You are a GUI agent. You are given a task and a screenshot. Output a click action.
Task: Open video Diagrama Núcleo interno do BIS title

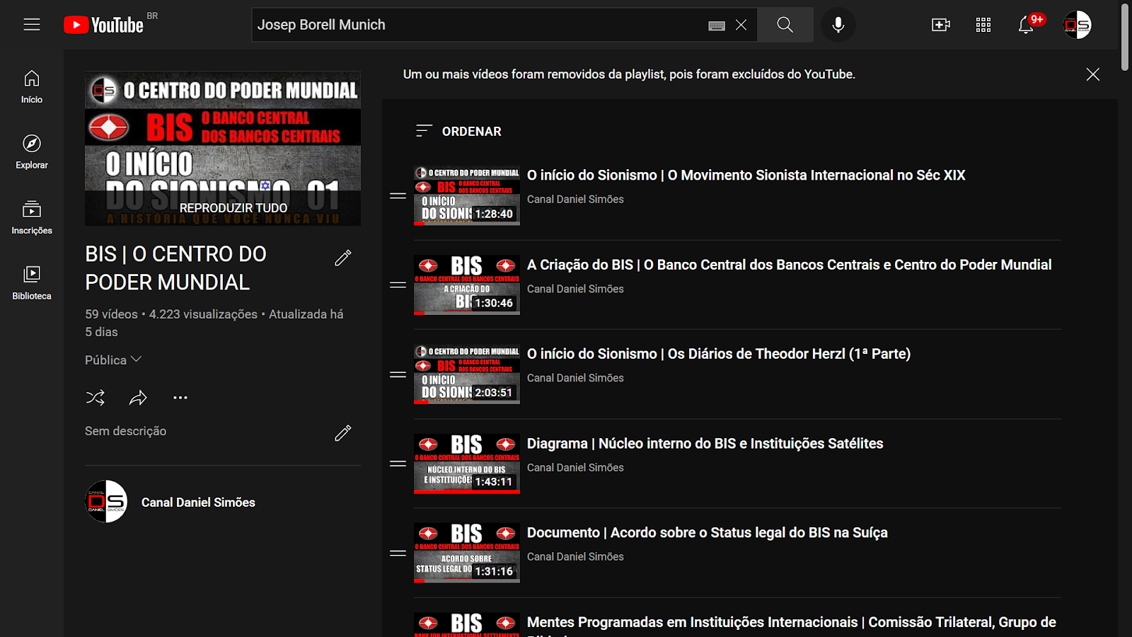click(705, 443)
